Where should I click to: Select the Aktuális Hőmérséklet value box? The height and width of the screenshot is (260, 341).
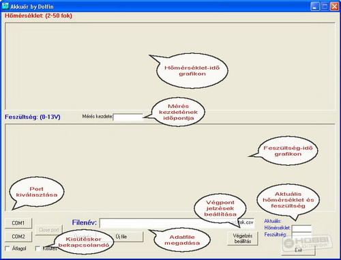301,228
